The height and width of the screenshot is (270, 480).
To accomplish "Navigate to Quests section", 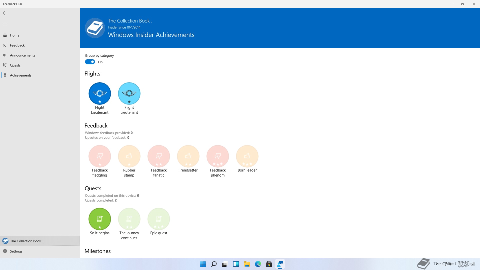I will 15,65.
